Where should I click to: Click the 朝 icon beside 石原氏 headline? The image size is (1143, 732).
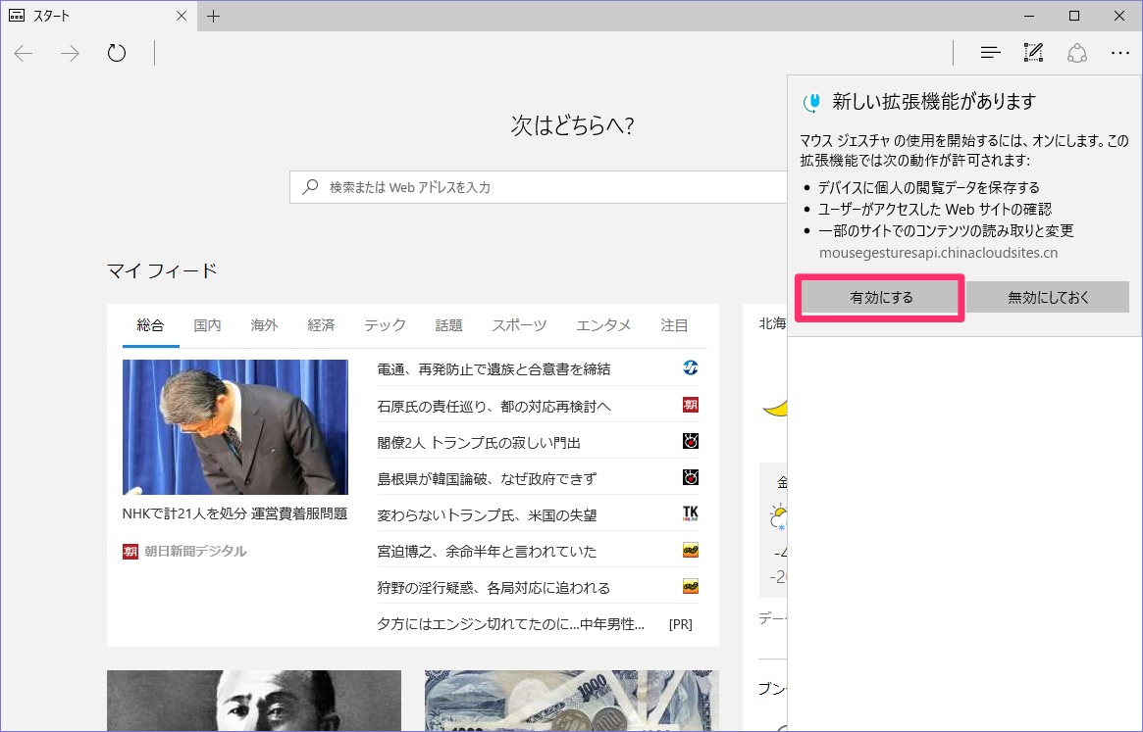691,405
